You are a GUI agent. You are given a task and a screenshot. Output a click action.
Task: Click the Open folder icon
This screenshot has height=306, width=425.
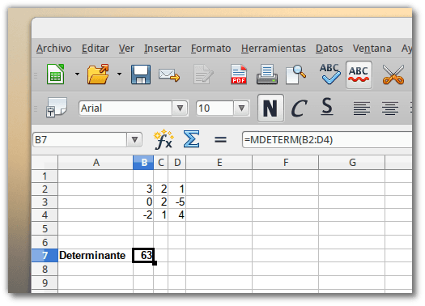point(98,74)
